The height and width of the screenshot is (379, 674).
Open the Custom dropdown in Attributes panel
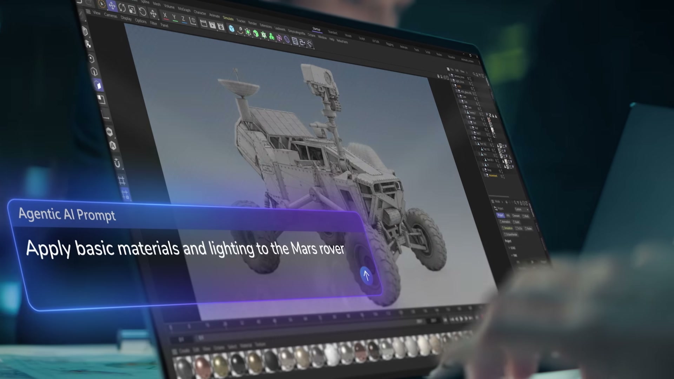tap(522, 210)
